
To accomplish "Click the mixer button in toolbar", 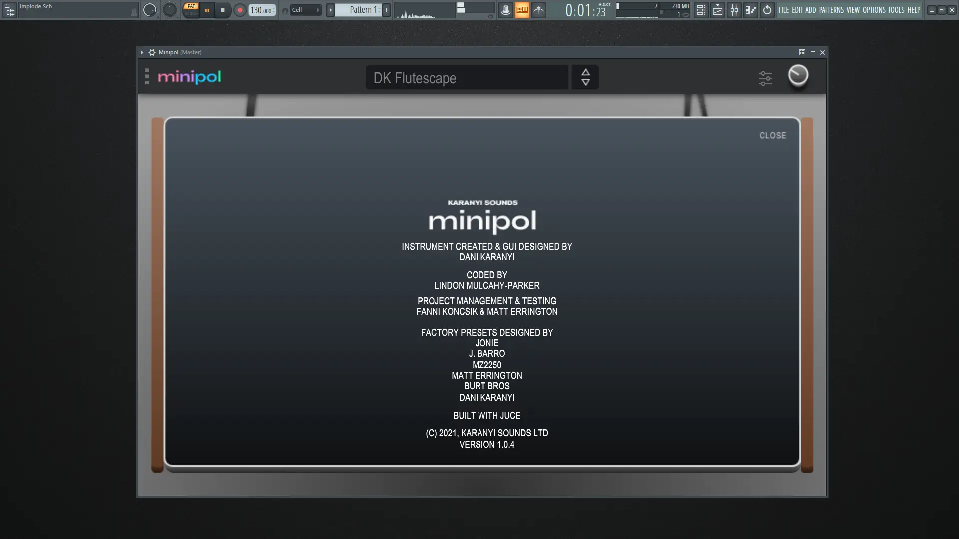I will (x=734, y=10).
